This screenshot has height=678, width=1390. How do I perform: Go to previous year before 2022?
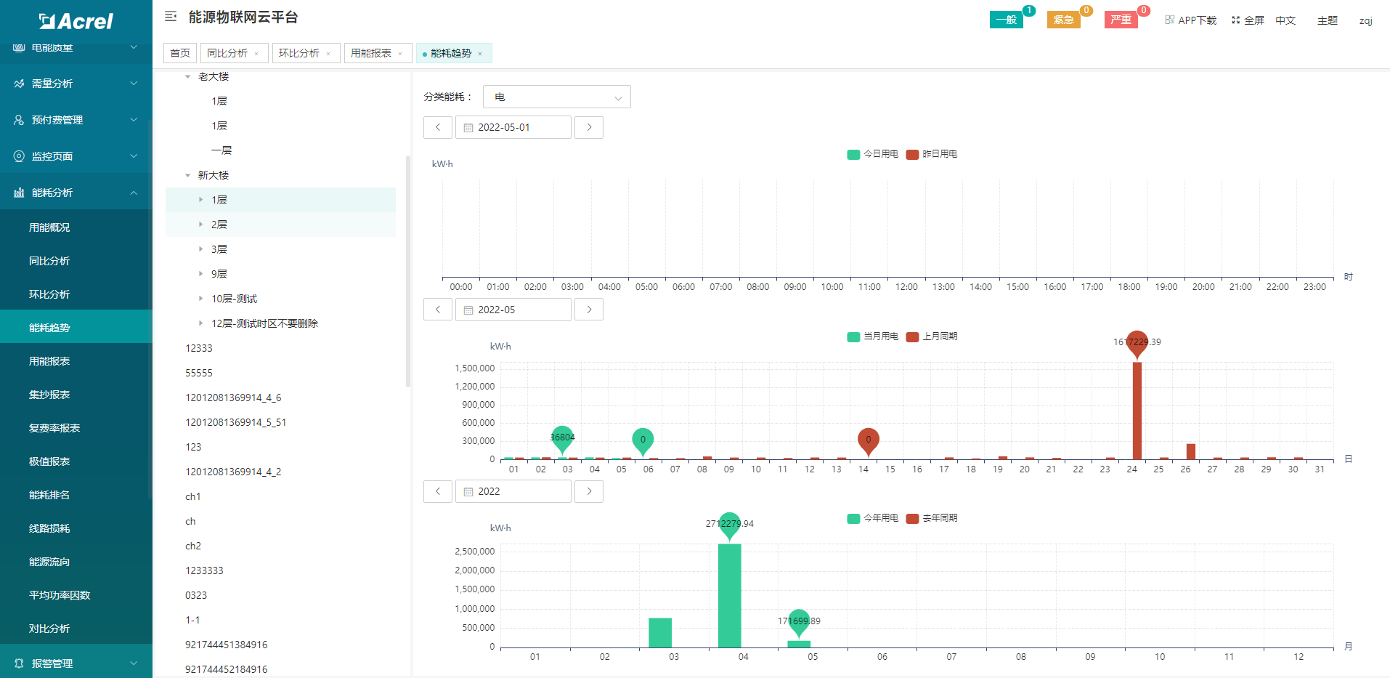(438, 491)
